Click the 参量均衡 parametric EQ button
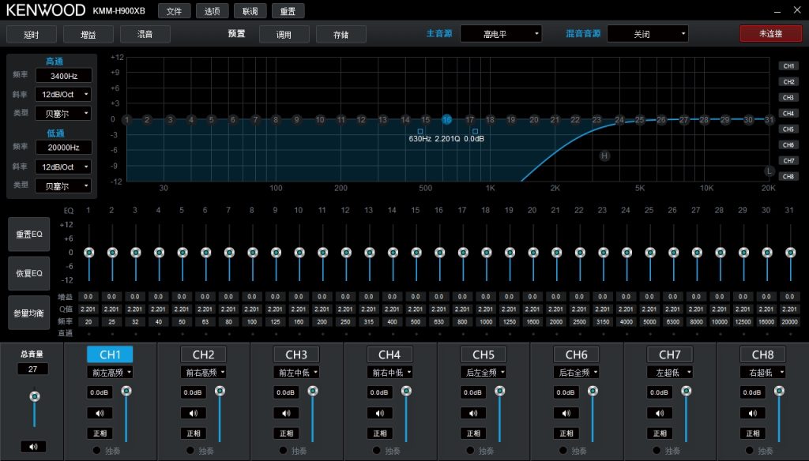Image resolution: width=809 pixels, height=461 pixels. pos(29,313)
